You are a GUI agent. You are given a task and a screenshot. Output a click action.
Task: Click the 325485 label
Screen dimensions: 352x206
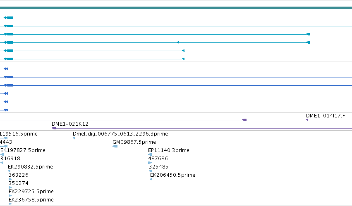point(158,167)
